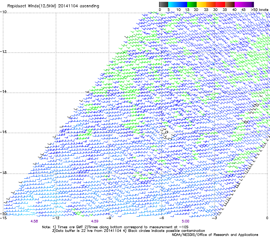
Task: Click the '-6' longitude axis label
Action: point(161,218)
